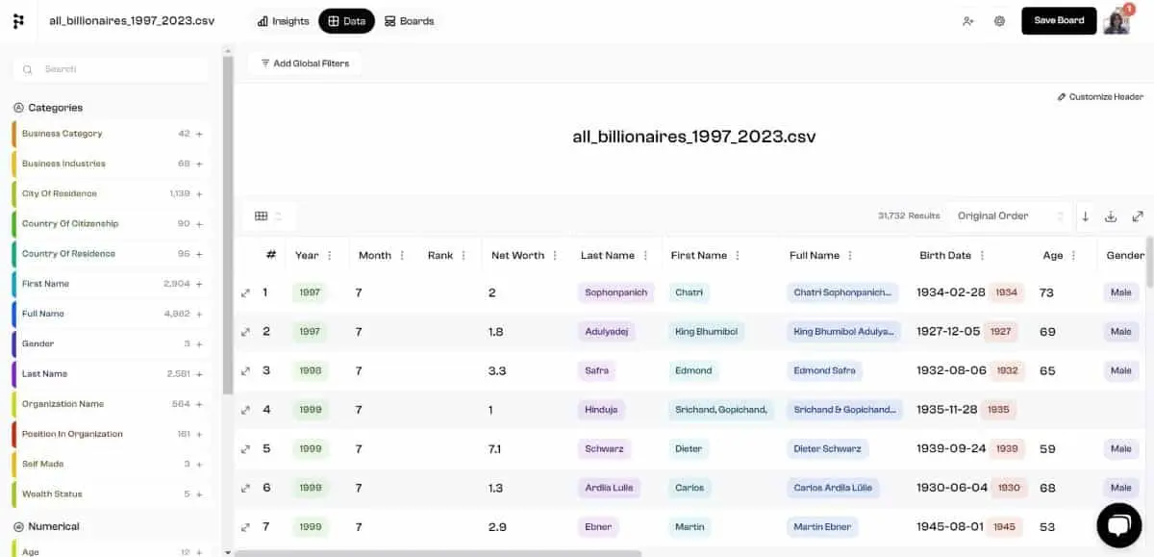Click Customize Header above the title

[1100, 96]
